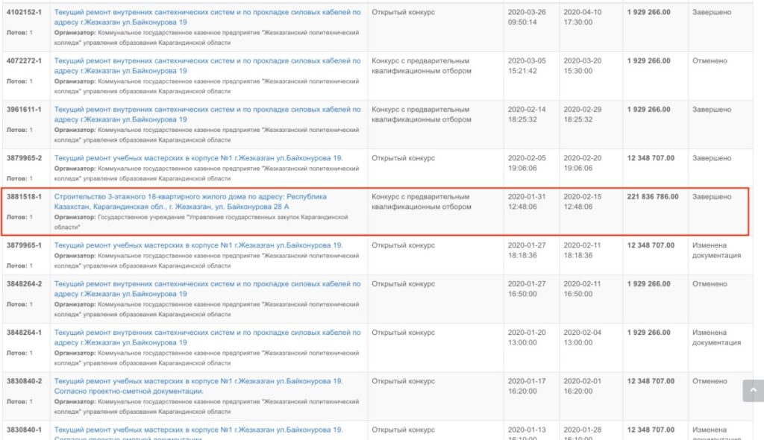Select the tender number 3879965-2
Screen dimensions: 764x440
pos(25,158)
